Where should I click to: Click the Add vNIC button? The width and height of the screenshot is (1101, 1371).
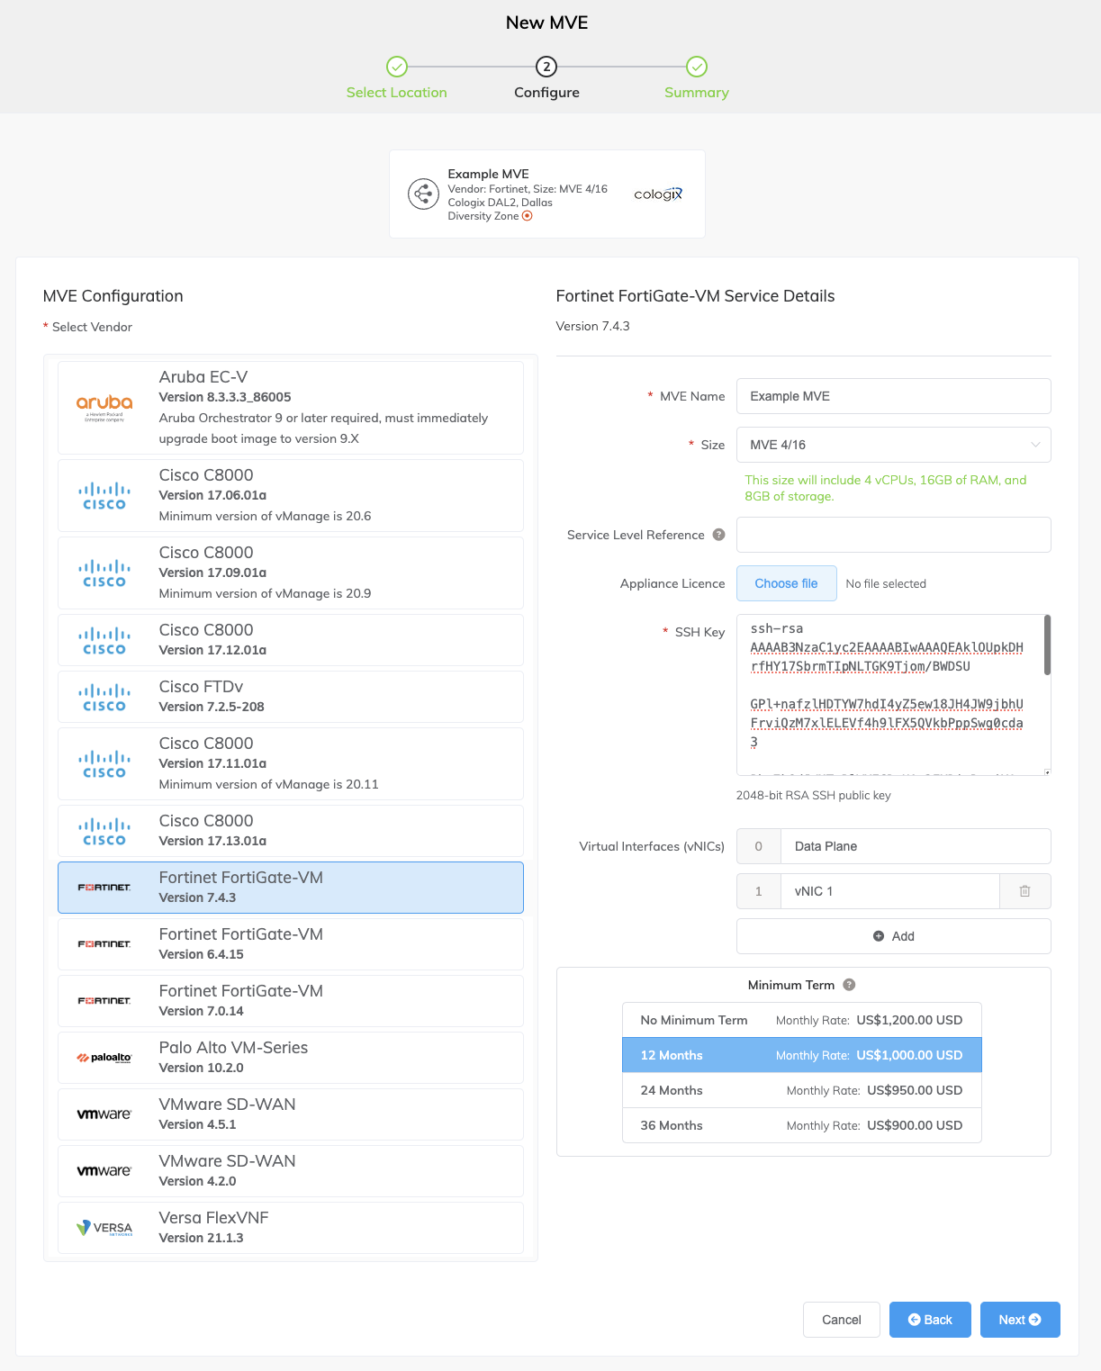tap(893, 936)
